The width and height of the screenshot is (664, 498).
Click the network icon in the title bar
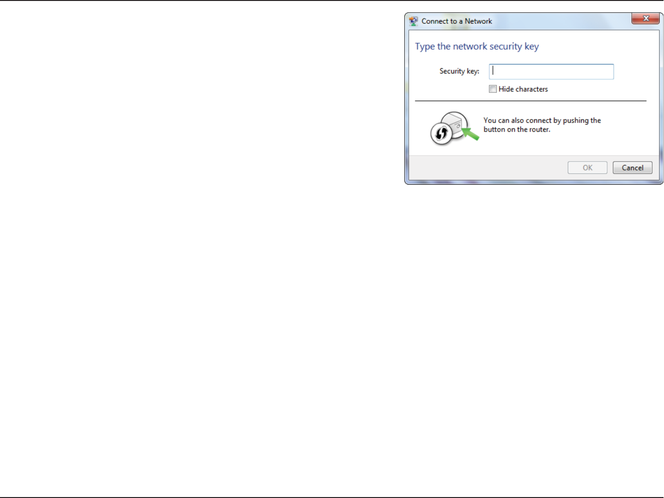(414, 21)
